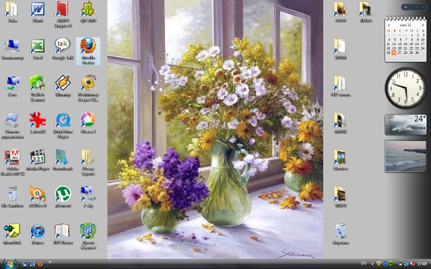Open the Network desktop icon
431x269 pixels.
click(x=12, y=86)
